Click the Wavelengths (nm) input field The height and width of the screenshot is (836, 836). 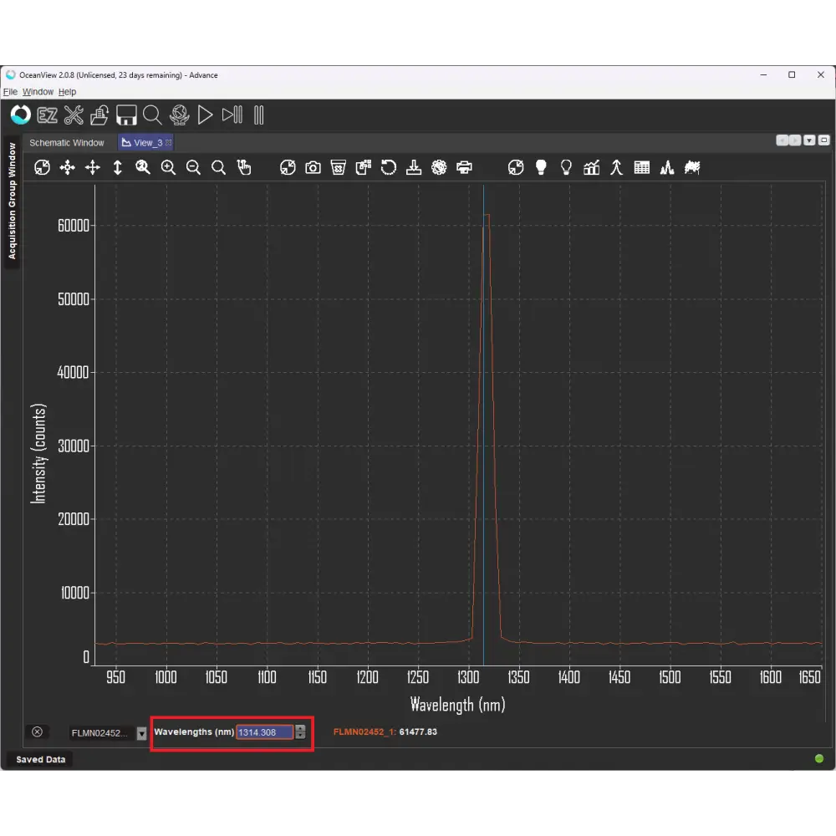[265, 732]
